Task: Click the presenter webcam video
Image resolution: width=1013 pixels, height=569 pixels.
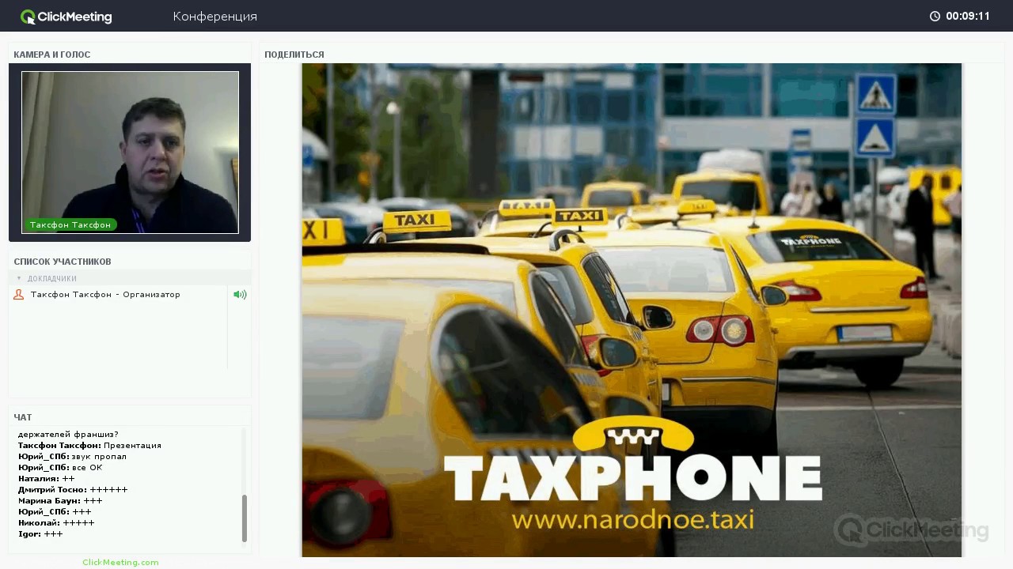Action: click(130, 153)
